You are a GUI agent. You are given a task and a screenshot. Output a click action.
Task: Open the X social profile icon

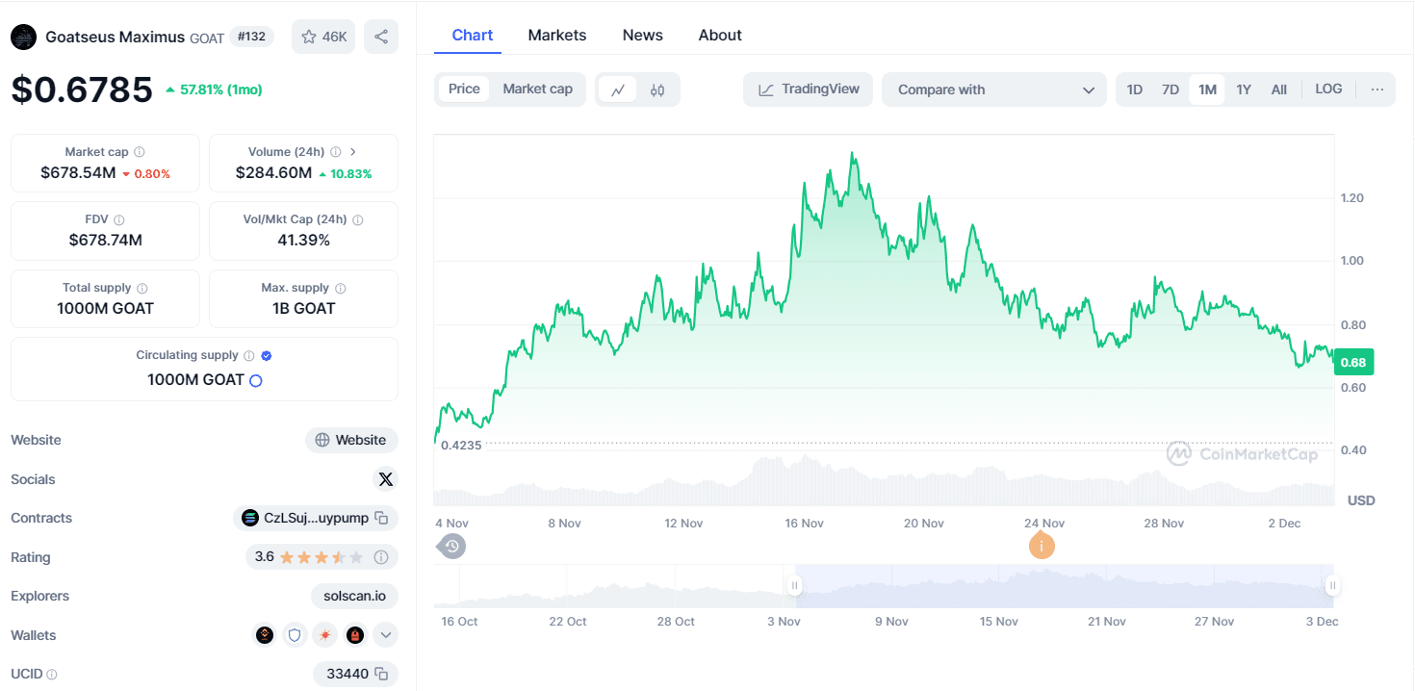pos(385,479)
